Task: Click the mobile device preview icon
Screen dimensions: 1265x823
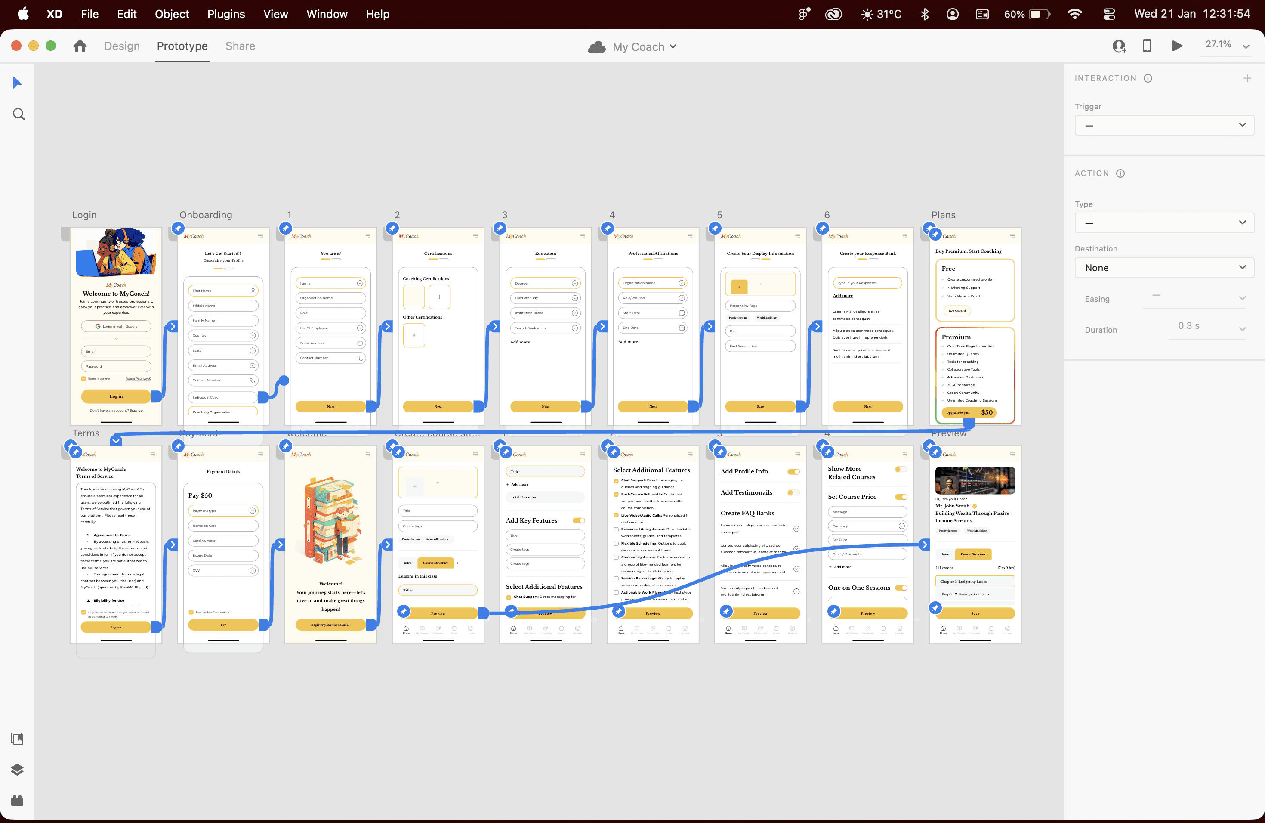Action: pyautogui.click(x=1147, y=46)
